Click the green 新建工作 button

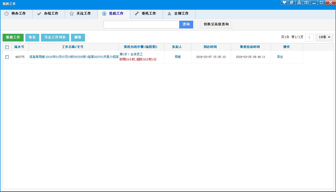[13, 37]
